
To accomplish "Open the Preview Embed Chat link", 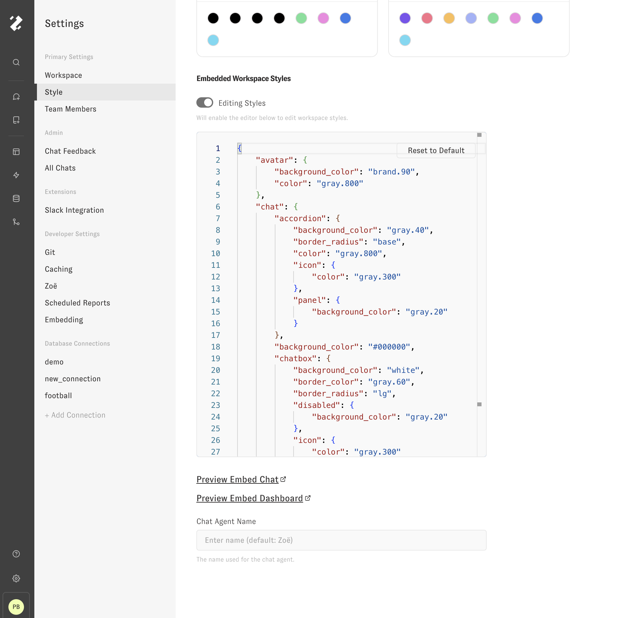I will [237, 479].
